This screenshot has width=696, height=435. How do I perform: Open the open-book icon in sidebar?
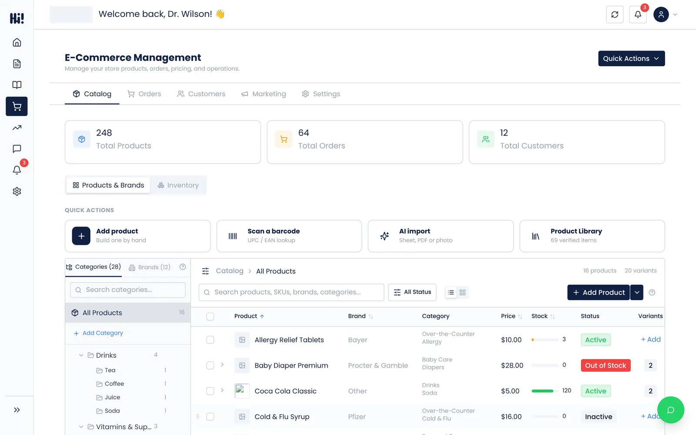click(17, 85)
